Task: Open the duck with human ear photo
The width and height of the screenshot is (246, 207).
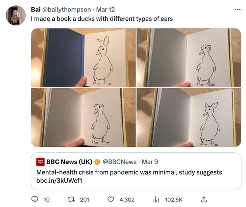Action: click(189, 58)
